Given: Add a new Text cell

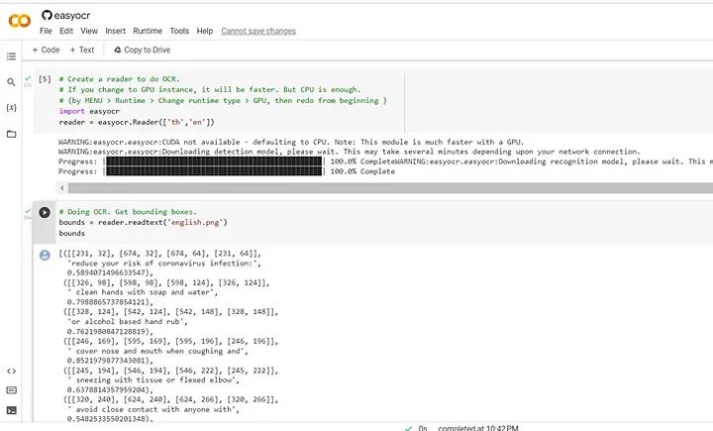Looking at the screenshot, I should 82,51.
